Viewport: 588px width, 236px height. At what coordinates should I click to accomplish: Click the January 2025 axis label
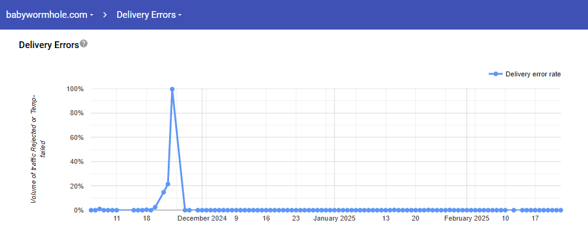[x=334, y=219]
